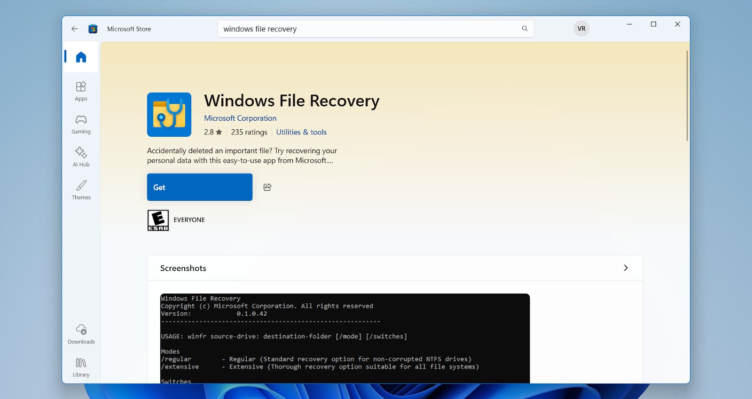Minimize the Microsoft Store window

[x=629, y=24]
